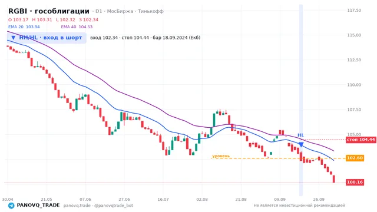
Task: Click the 'L 102.32' low value
Action: click(x=65, y=19)
